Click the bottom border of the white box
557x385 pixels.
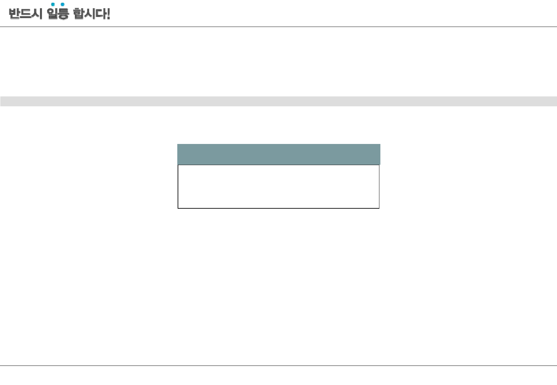point(278,208)
